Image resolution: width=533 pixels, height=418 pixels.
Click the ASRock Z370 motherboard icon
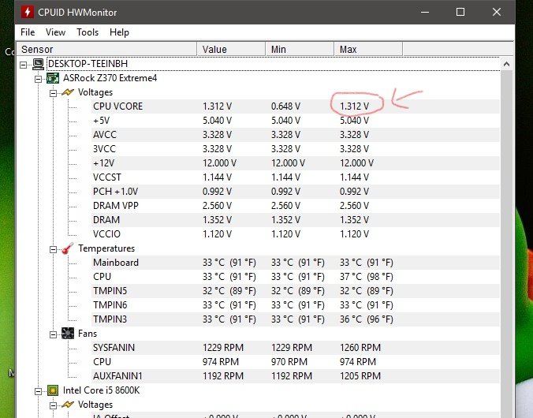tap(53, 78)
